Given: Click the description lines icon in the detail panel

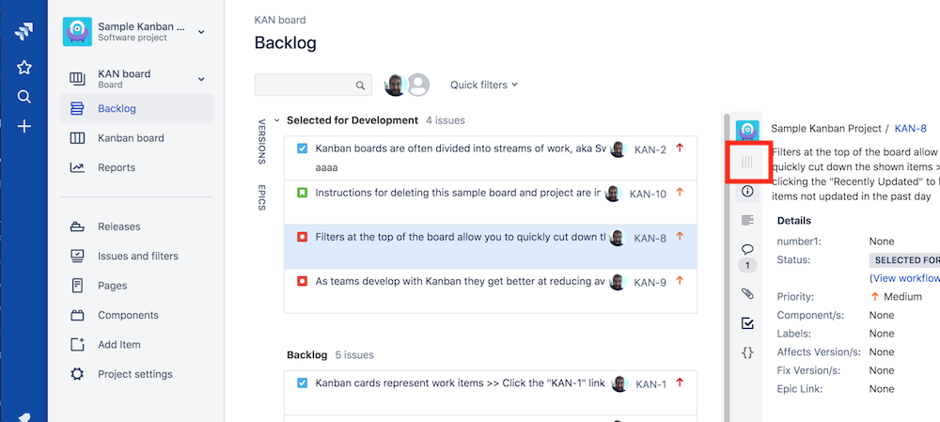Looking at the screenshot, I should tap(747, 221).
